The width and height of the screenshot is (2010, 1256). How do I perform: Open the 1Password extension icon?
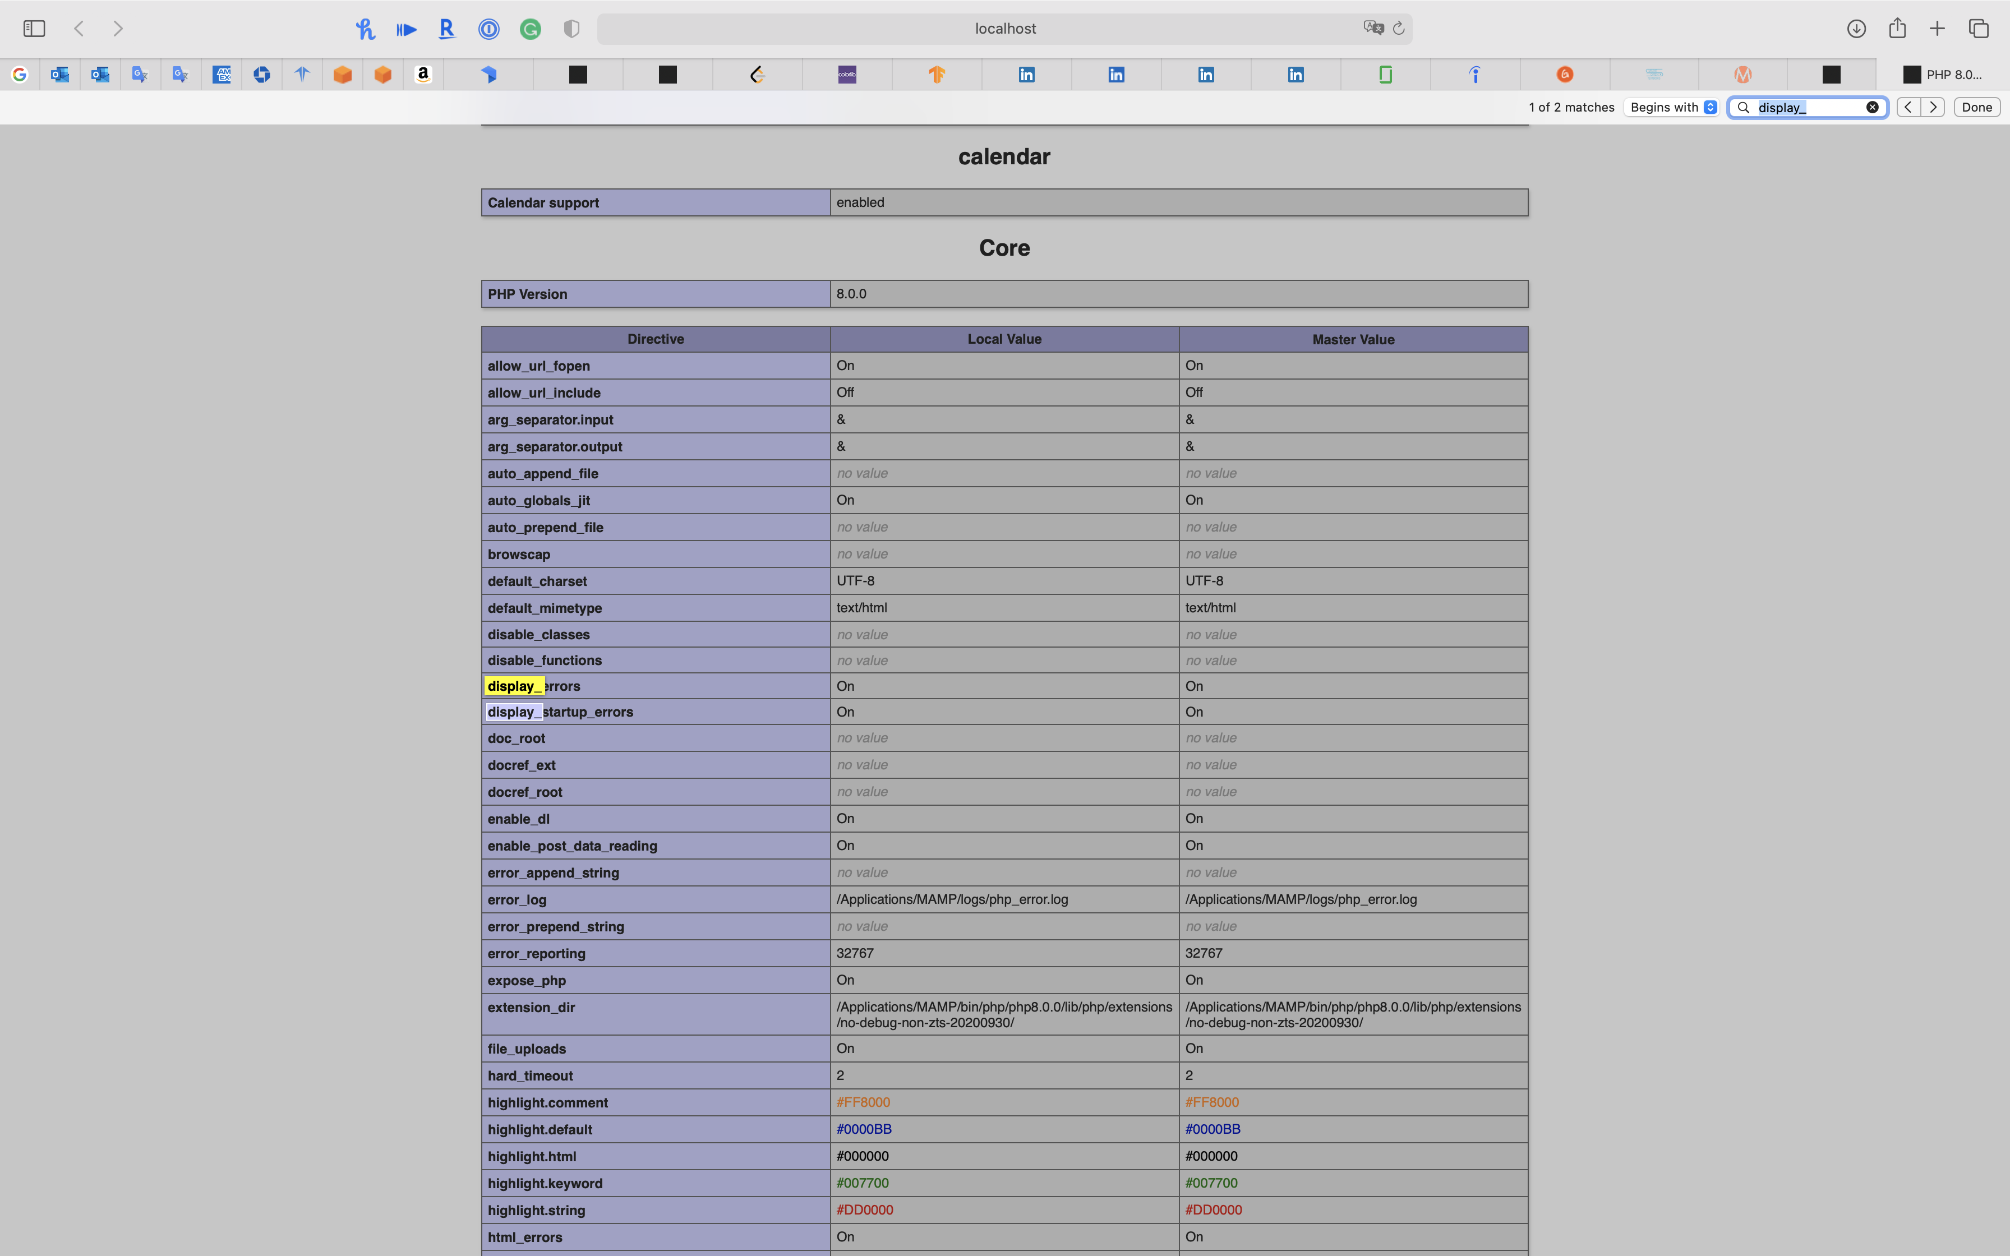(x=488, y=29)
